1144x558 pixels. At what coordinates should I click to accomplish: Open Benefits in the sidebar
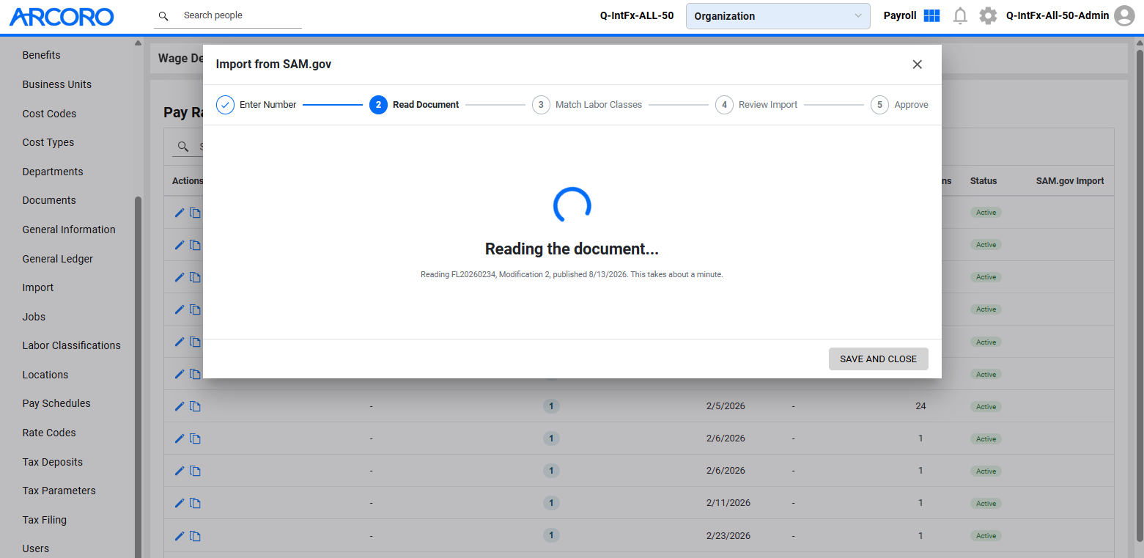(42, 55)
